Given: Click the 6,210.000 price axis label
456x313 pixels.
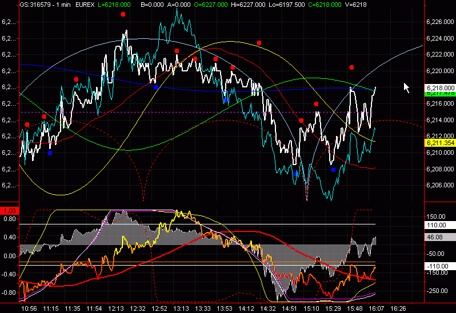Looking at the screenshot, I should point(440,153).
